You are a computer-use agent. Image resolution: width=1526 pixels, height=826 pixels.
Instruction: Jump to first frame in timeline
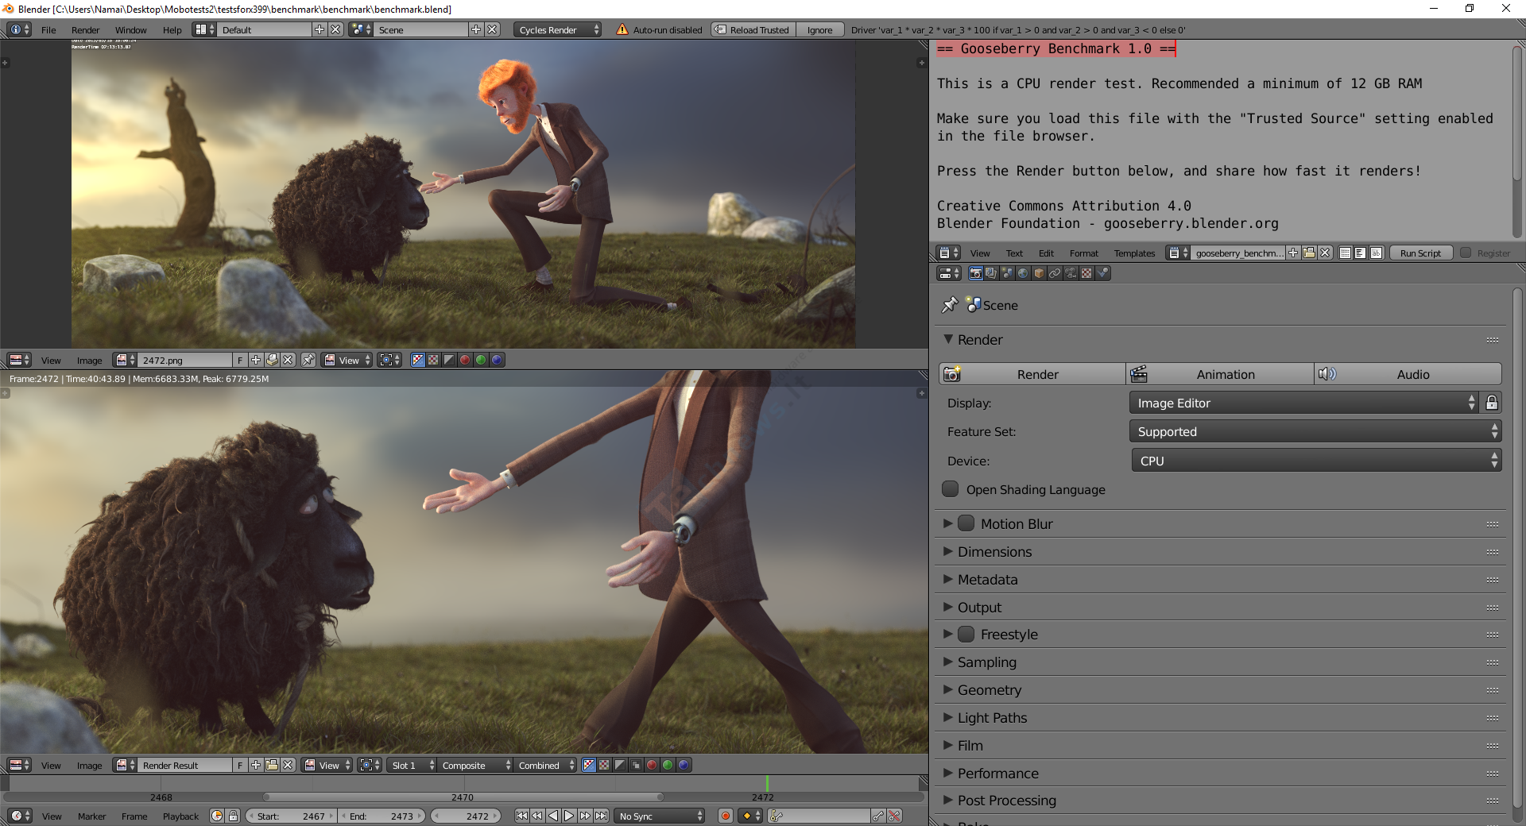pyautogui.click(x=521, y=816)
